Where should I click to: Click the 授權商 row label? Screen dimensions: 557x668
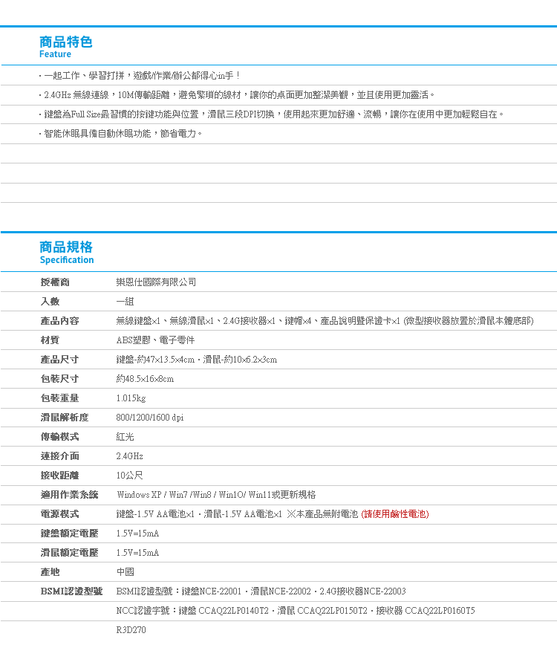pyautogui.click(x=55, y=282)
